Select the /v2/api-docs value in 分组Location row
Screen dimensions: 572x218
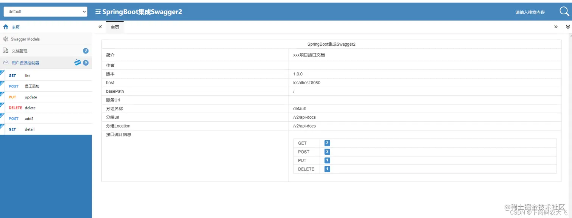pyautogui.click(x=305, y=126)
